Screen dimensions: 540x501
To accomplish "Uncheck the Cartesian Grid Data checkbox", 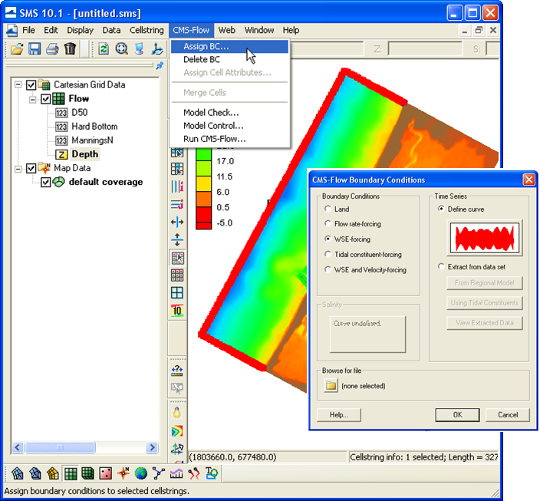I will point(31,84).
